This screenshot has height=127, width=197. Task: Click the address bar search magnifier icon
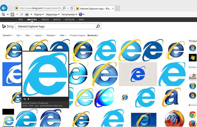[64, 8]
